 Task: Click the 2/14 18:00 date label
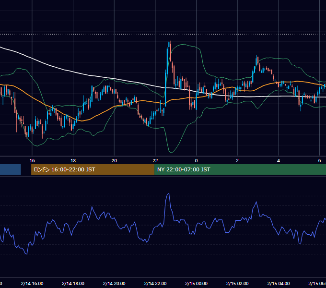tap(73, 284)
